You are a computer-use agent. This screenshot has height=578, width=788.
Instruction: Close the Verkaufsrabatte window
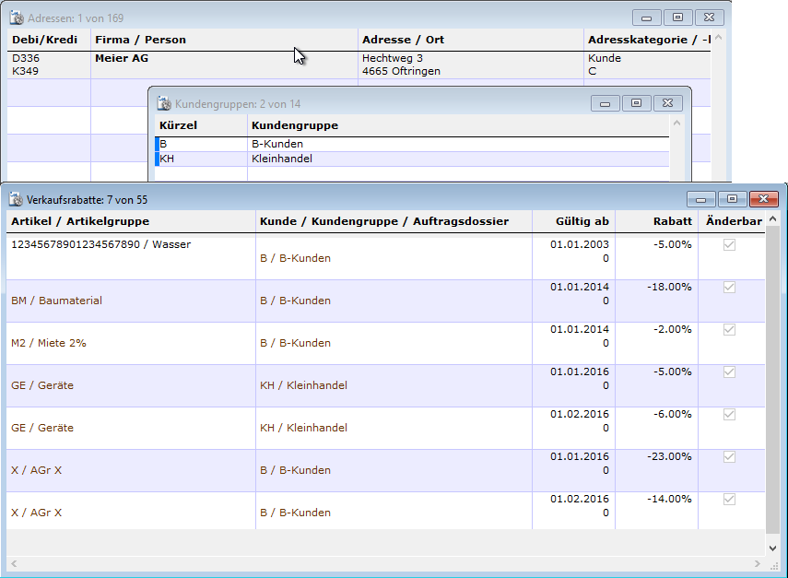click(763, 199)
